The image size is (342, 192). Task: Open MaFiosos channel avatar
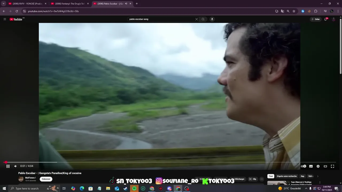pyautogui.click(x=21, y=179)
